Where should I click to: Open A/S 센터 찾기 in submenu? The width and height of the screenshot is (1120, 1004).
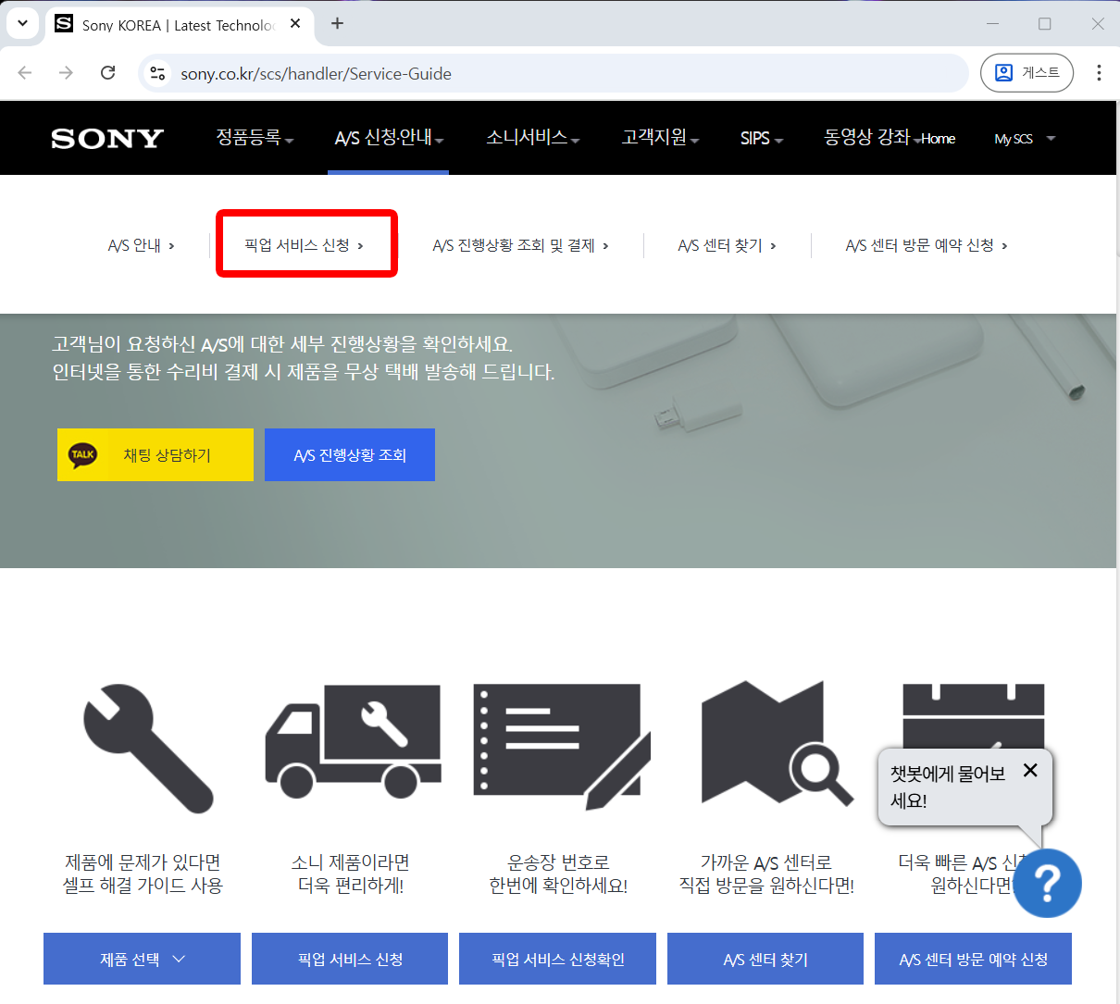coord(727,245)
